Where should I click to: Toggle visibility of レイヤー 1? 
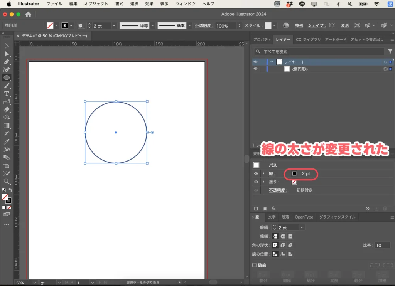[256, 61]
